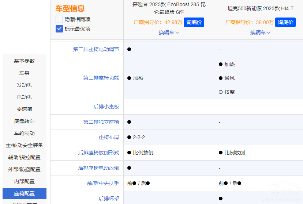Uncheck the 标示最优项 checkbox

(59, 29)
